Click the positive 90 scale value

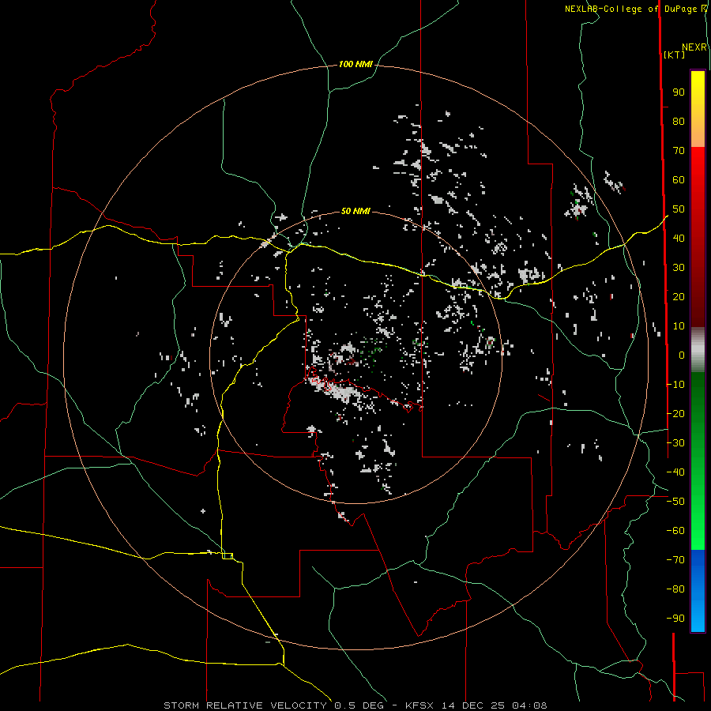pos(679,92)
